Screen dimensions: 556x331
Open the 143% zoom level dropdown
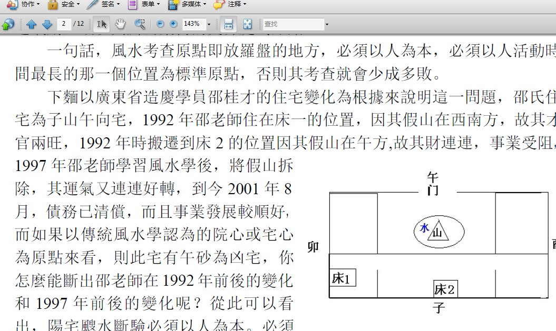pos(209,24)
